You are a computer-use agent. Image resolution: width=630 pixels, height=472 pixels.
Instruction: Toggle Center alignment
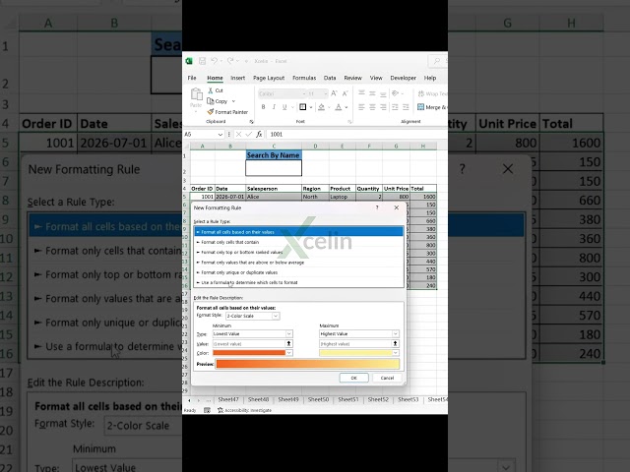[372, 107]
